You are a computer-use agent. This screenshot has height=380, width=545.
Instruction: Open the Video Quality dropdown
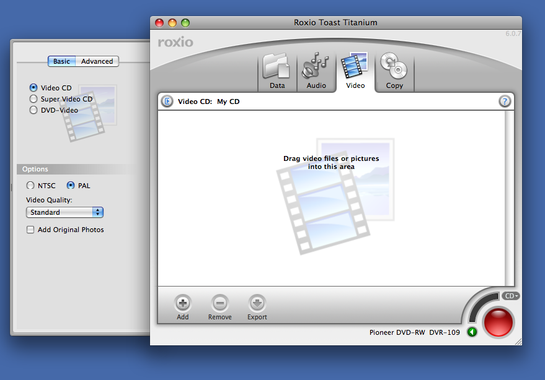[x=64, y=212]
